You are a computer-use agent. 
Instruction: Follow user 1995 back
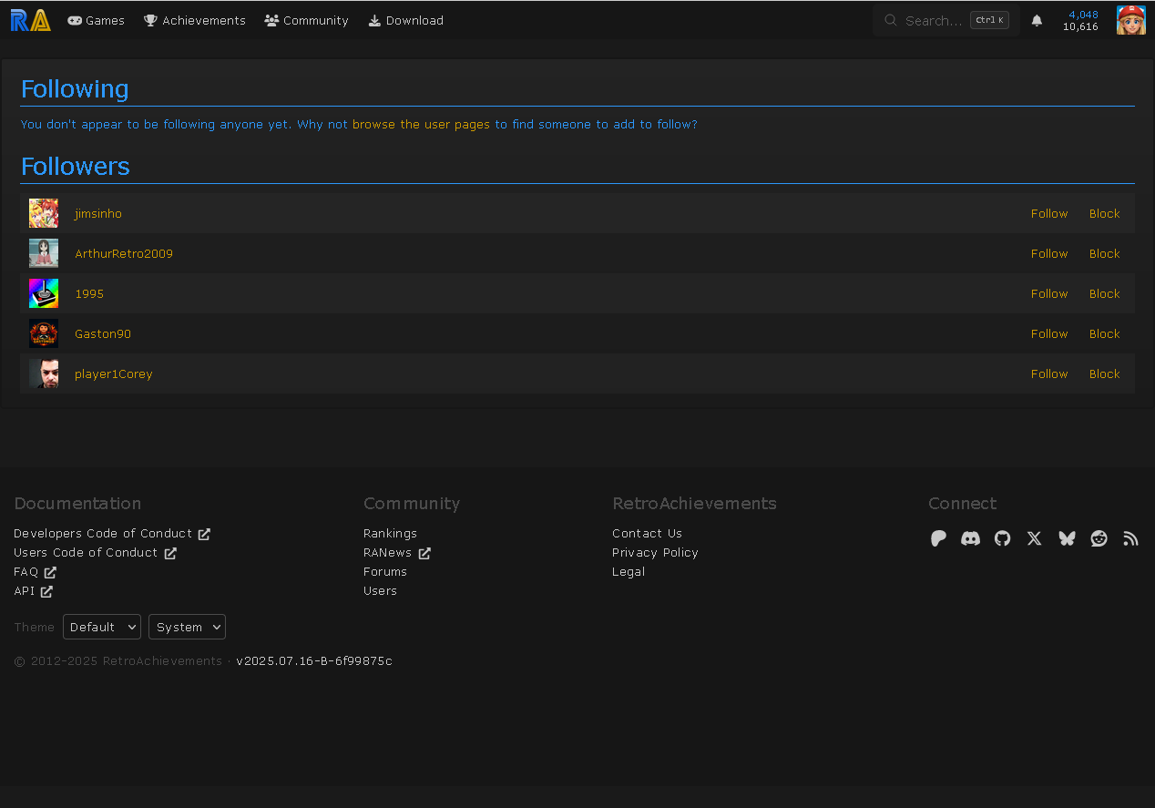pos(1049,293)
